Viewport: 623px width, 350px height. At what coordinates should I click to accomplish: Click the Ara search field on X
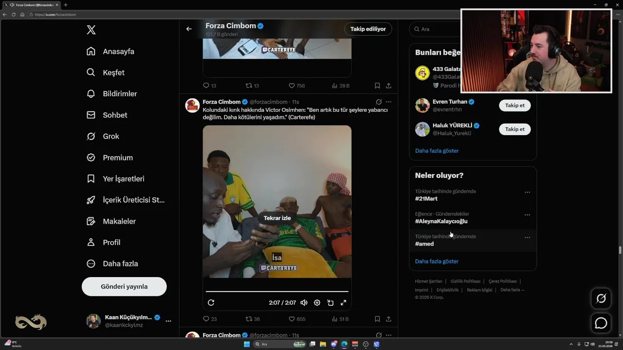point(434,29)
